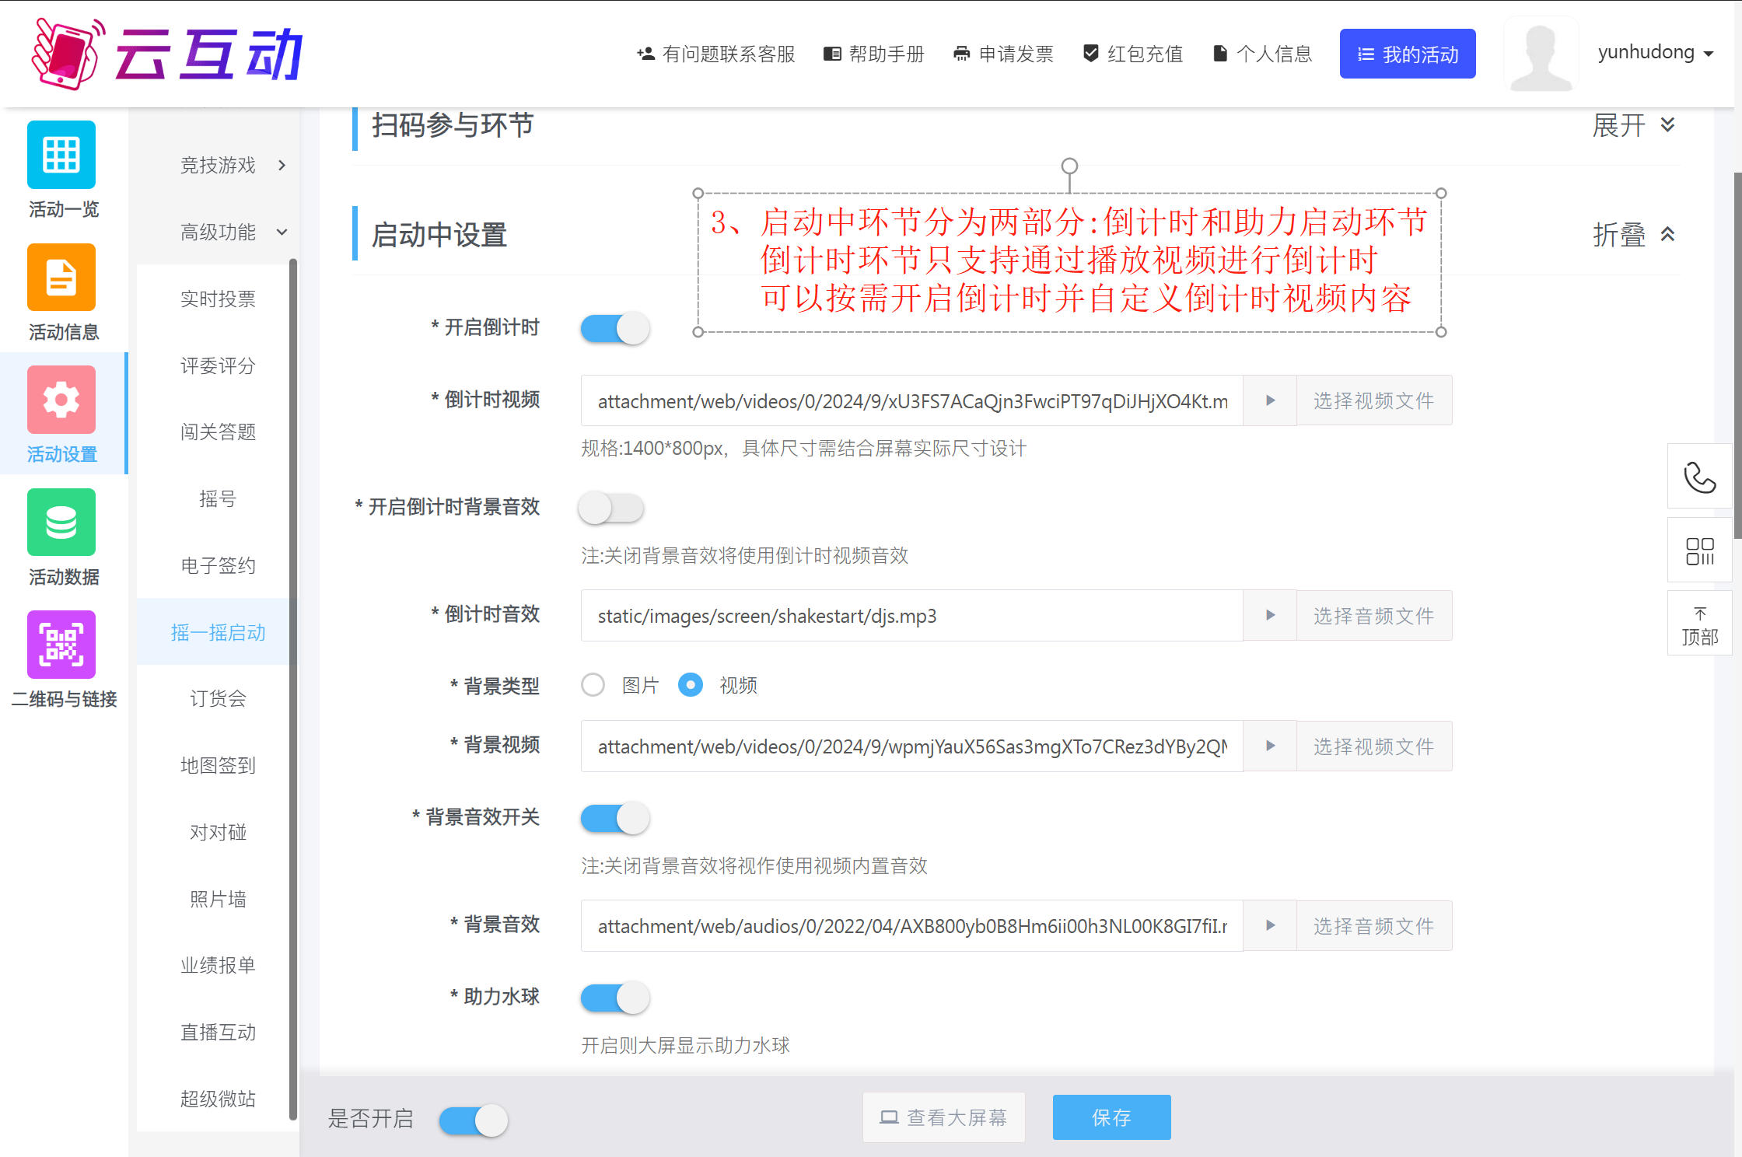Select the 图片 background type radio

593,685
